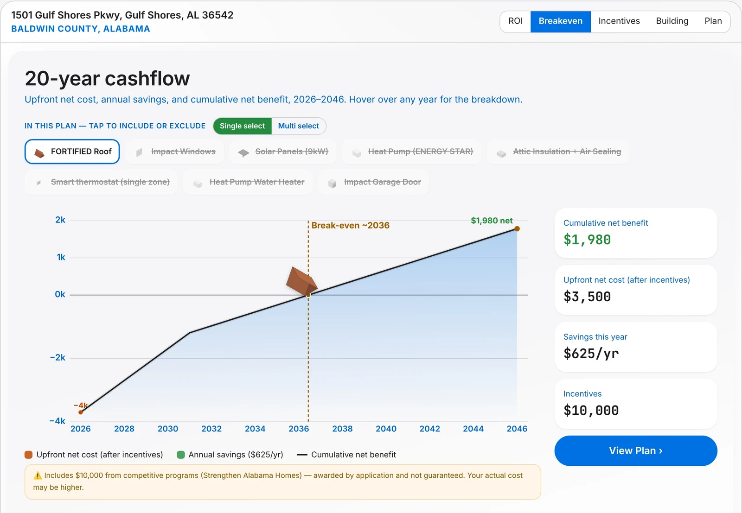
Task: Click the Baldwin County, Alabama link
Action: click(x=81, y=29)
